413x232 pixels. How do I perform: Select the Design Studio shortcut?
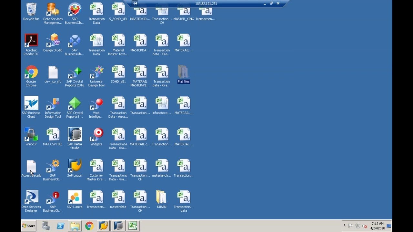(x=53, y=43)
